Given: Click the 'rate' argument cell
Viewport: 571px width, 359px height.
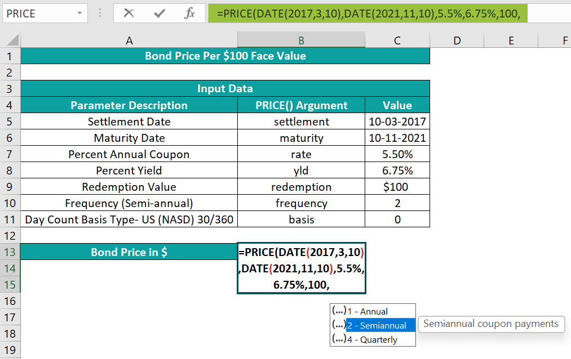Looking at the screenshot, I should [x=301, y=154].
